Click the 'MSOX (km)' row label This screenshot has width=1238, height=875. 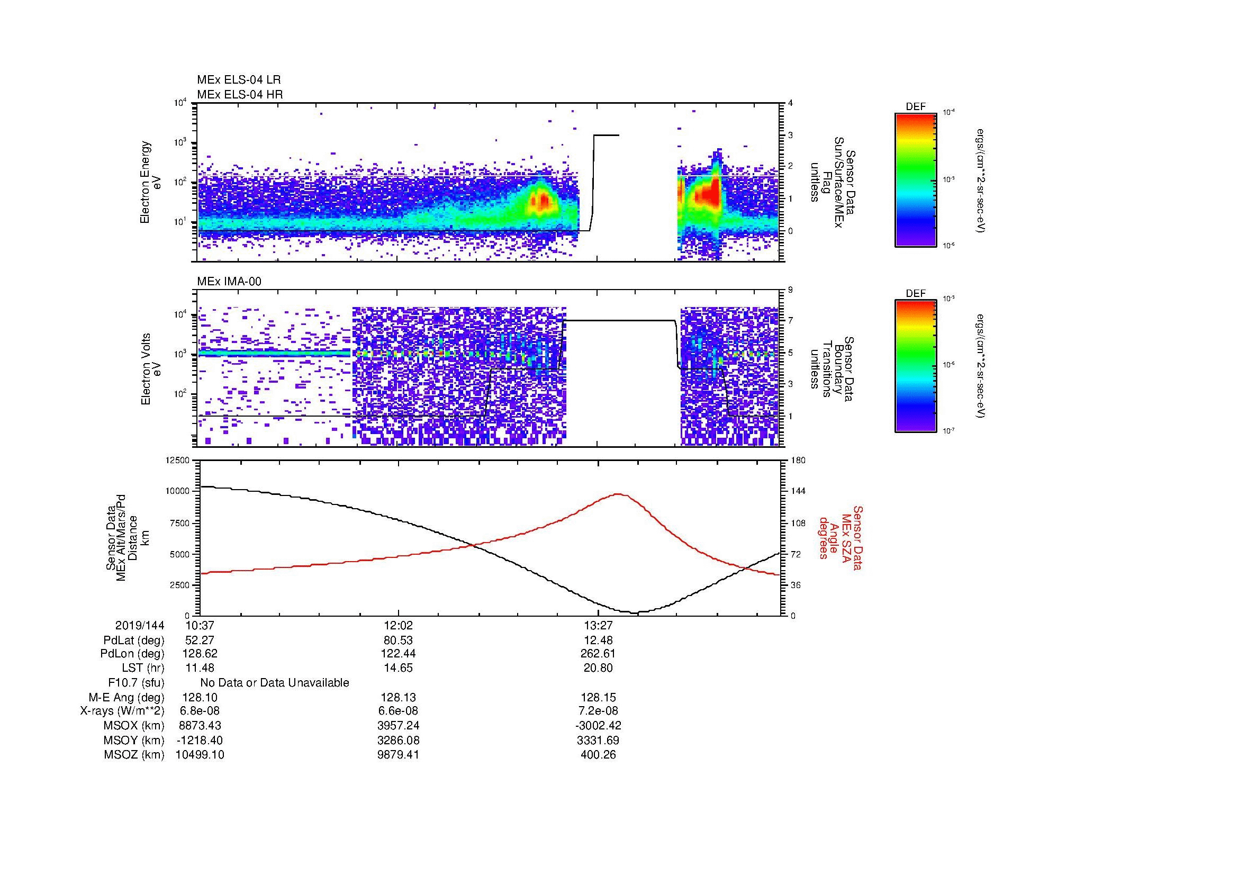[x=134, y=726]
